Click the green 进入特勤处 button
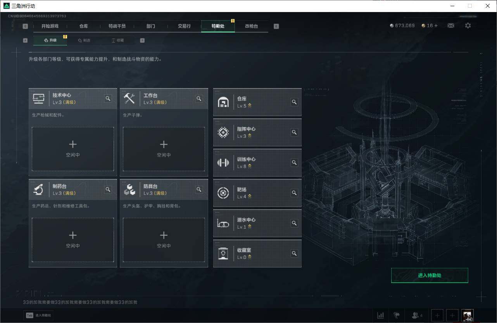497x323 pixels. [x=429, y=275]
